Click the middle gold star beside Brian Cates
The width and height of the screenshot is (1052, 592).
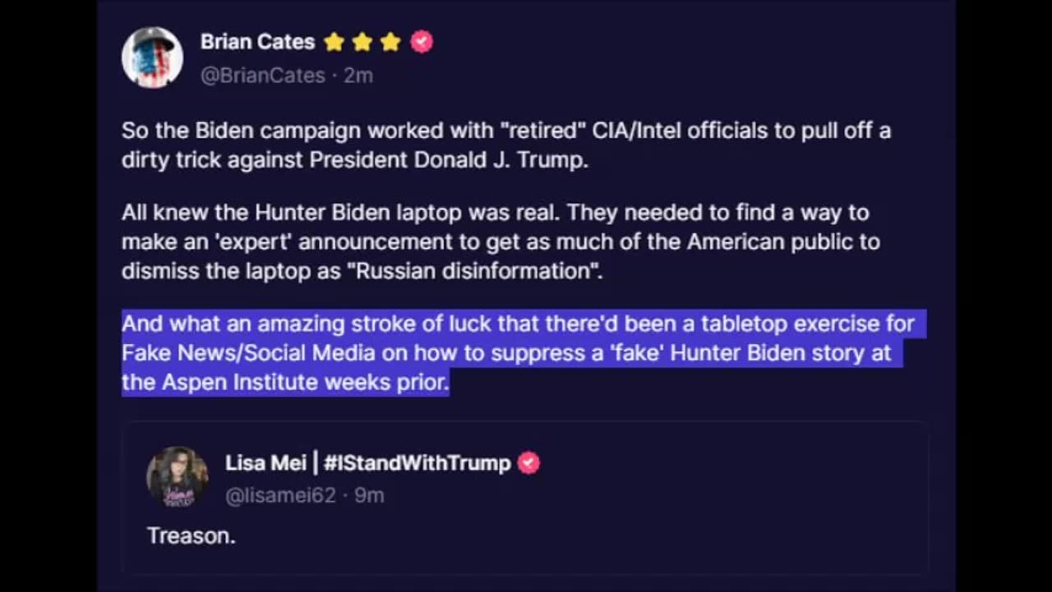362,42
